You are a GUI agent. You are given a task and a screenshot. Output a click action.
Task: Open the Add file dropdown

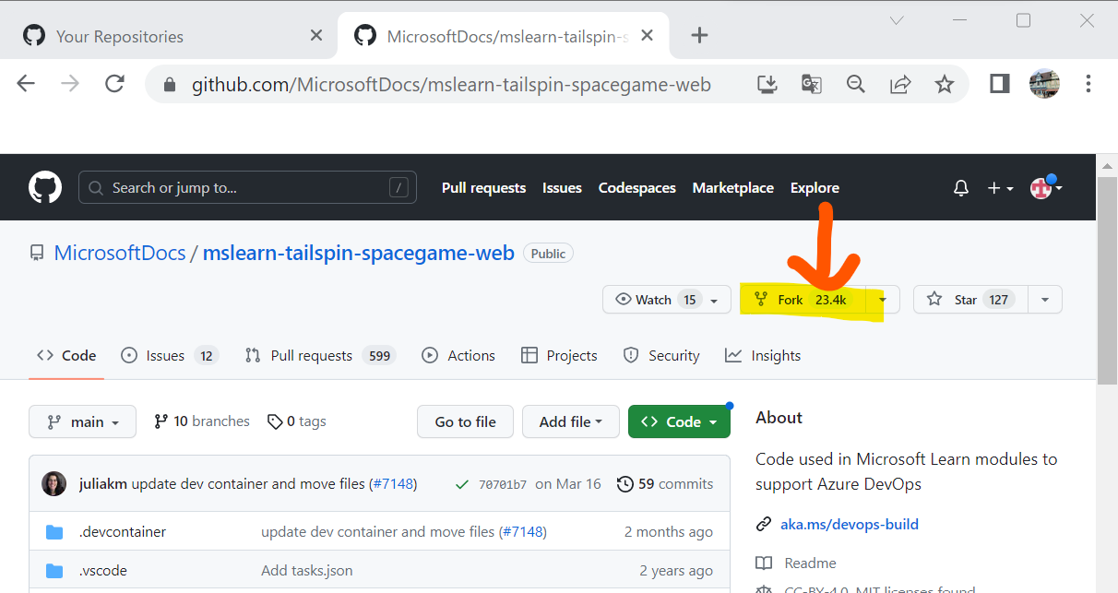click(x=571, y=421)
